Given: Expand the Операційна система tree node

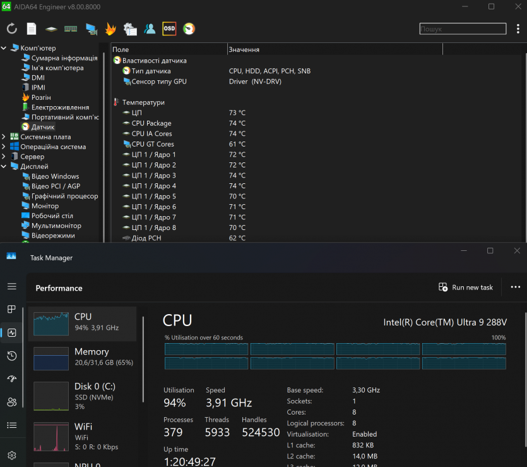Looking at the screenshot, I should (4, 147).
